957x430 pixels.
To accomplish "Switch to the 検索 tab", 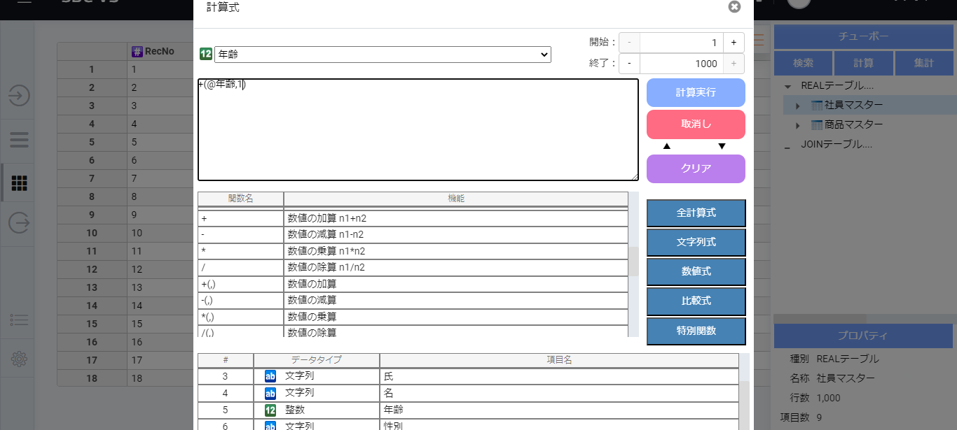I will [x=803, y=62].
